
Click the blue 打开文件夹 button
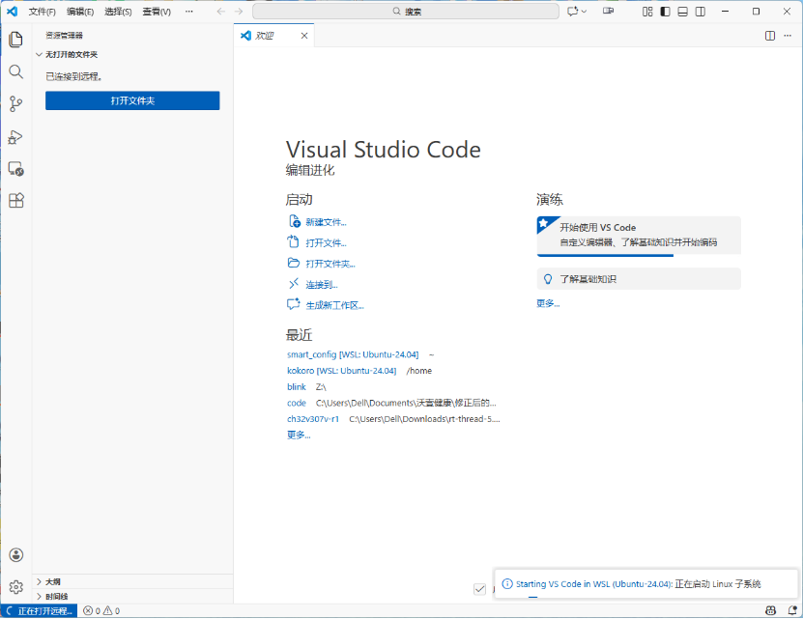click(132, 100)
